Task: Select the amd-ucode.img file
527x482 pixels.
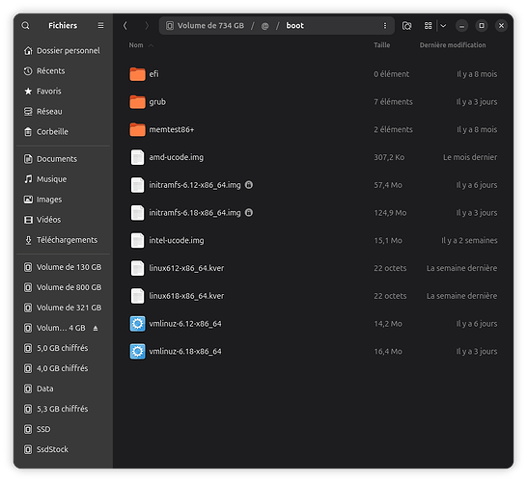Action: click(313, 157)
